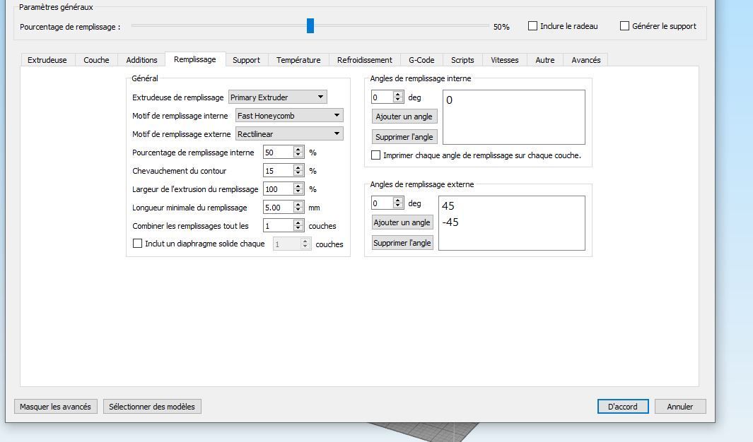This screenshot has width=753, height=442.
Task: Expand the Motif de remplissage interne dropdown
Action: tap(290, 116)
